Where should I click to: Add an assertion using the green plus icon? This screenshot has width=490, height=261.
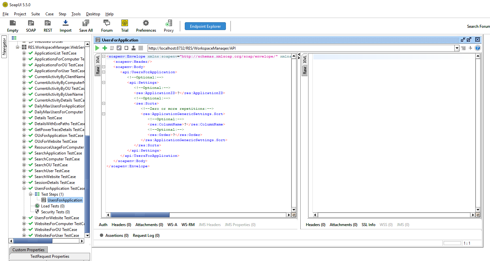point(104,48)
